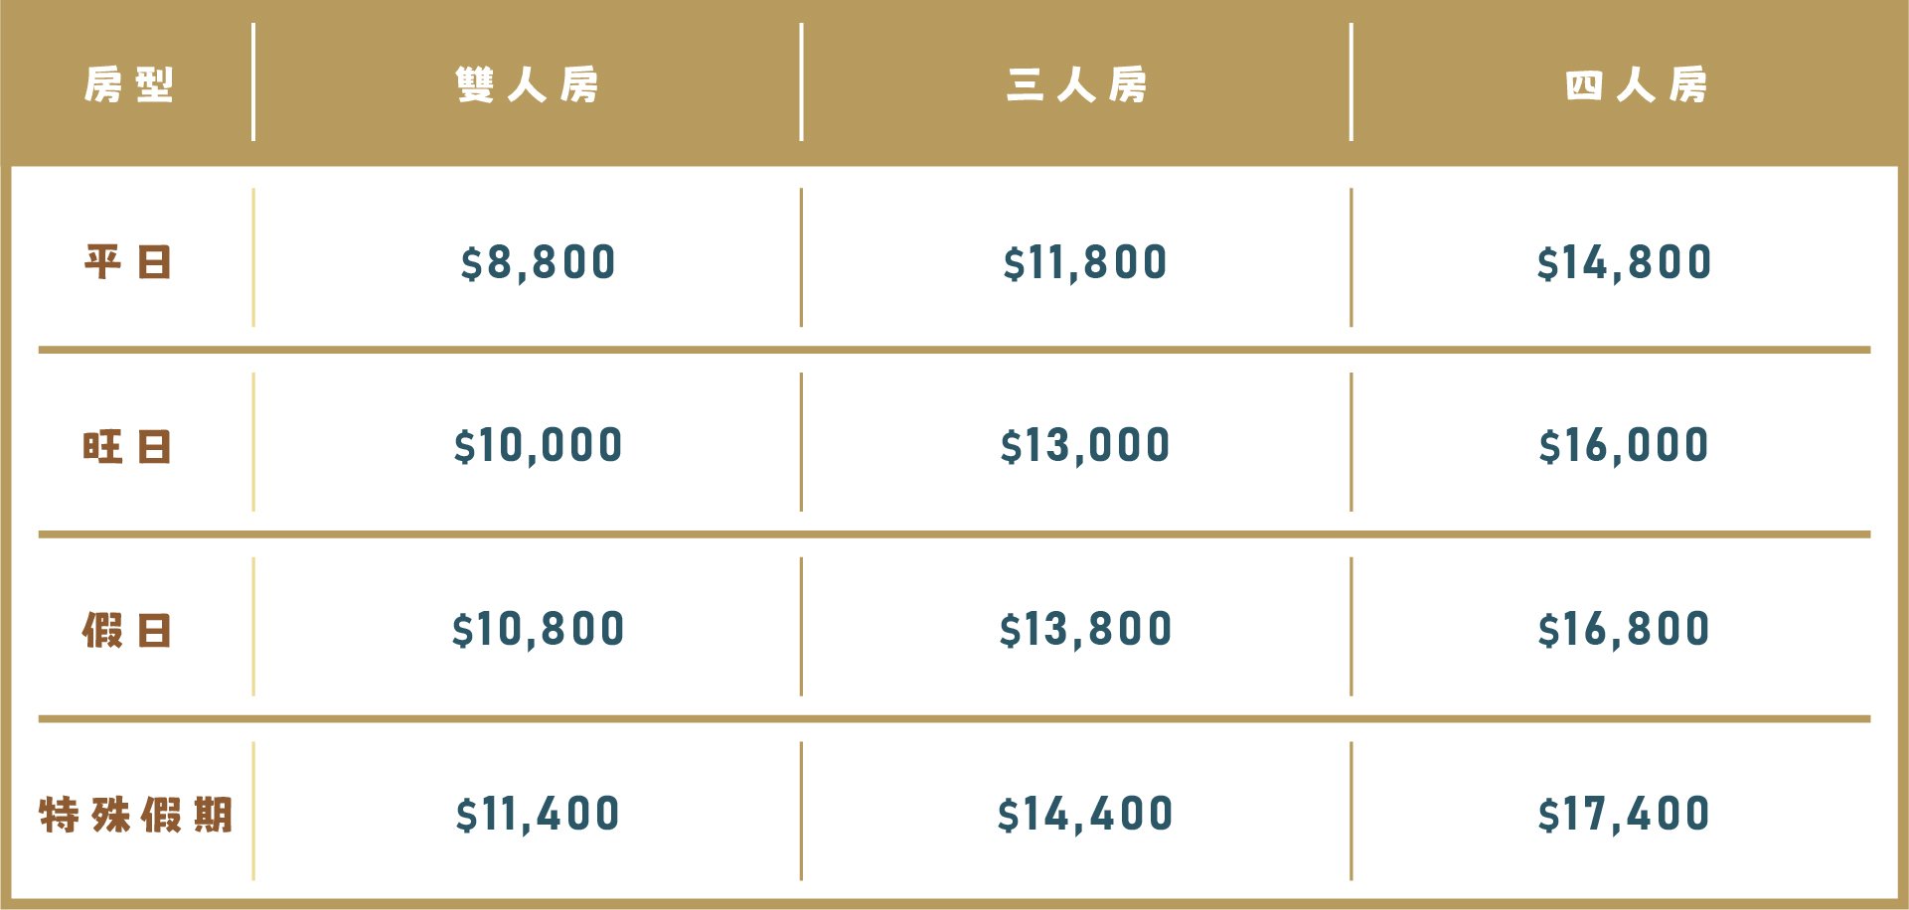
Task: Click the 房型 header cell
Action: pyautogui.click(x=128, y=84)
